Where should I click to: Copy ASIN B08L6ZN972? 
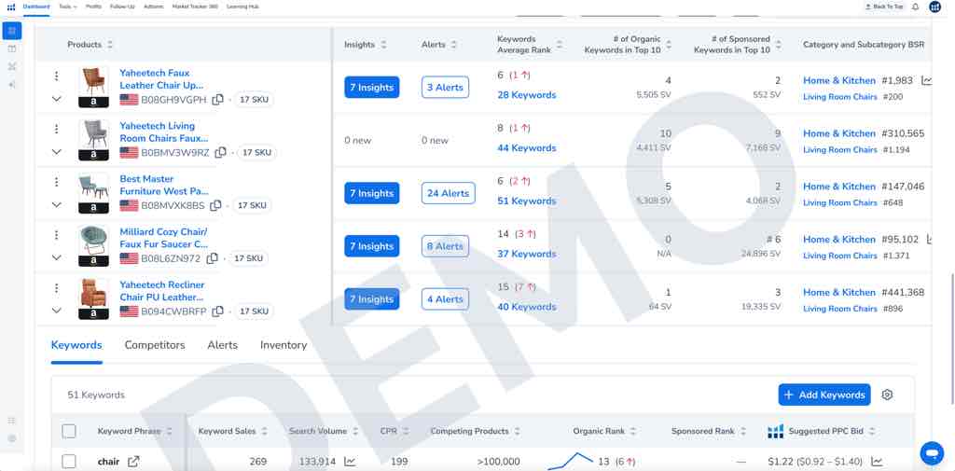pyautogui.click(x=212, y=258)
